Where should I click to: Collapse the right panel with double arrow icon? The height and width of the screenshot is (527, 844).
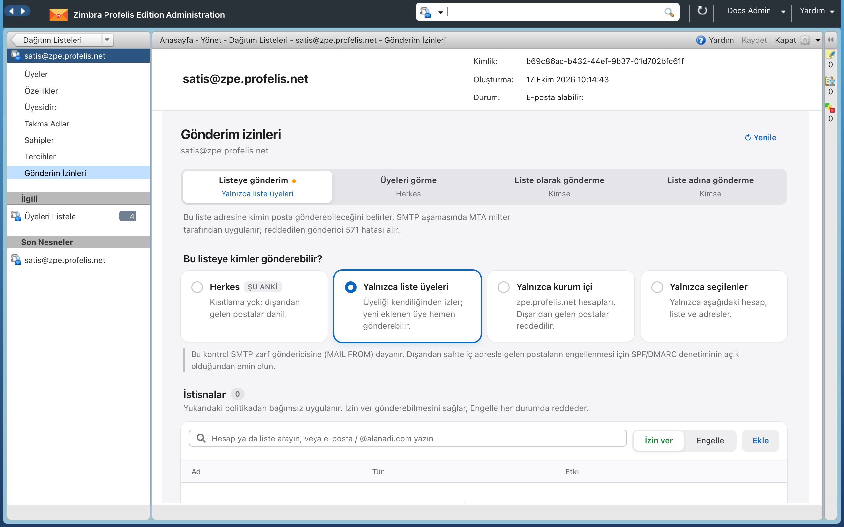[831, 40]
